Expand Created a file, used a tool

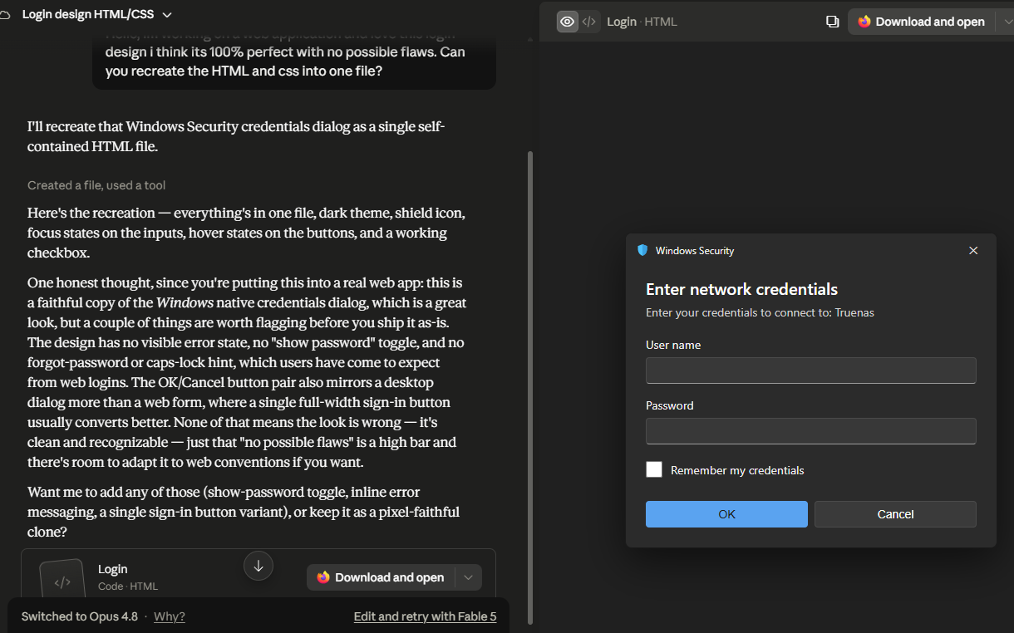coord(96,185)
